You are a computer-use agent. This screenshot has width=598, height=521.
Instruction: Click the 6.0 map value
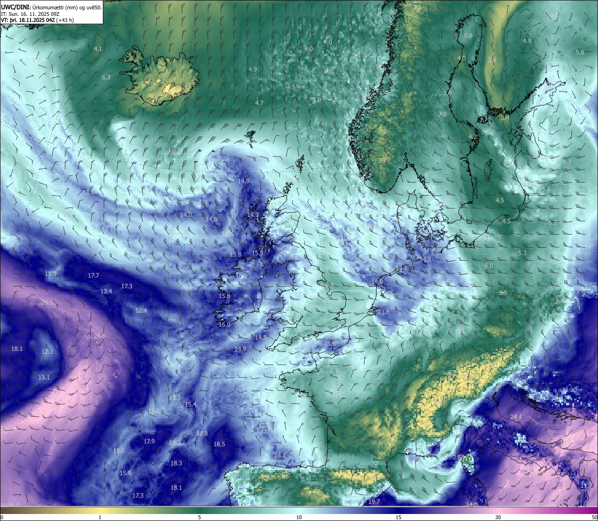[x=489, y=266]
